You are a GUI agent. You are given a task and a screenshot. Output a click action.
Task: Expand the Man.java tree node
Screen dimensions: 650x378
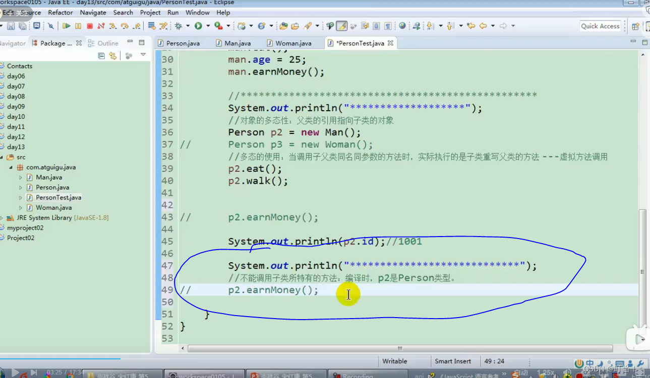click(x=21, y=177)
